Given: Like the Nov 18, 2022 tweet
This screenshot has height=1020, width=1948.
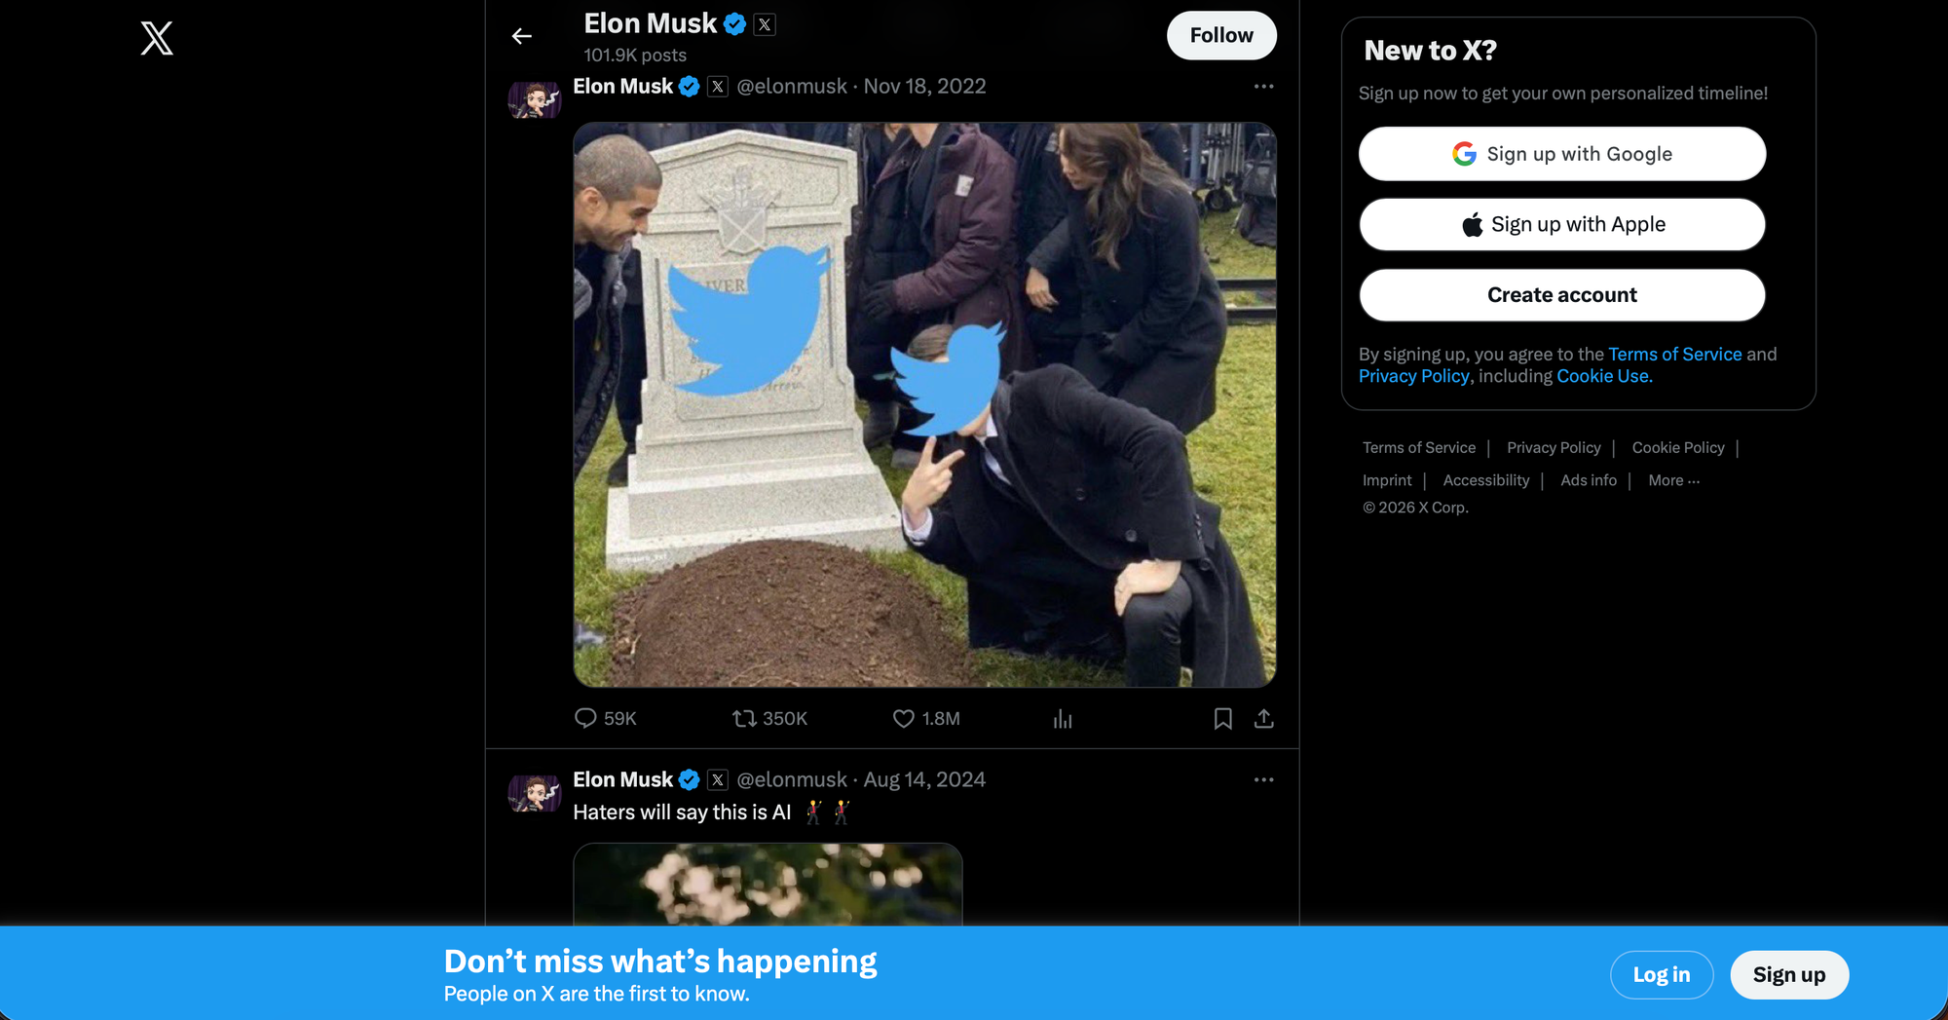Looking at the screenshot, I should [x=902, y=718].
